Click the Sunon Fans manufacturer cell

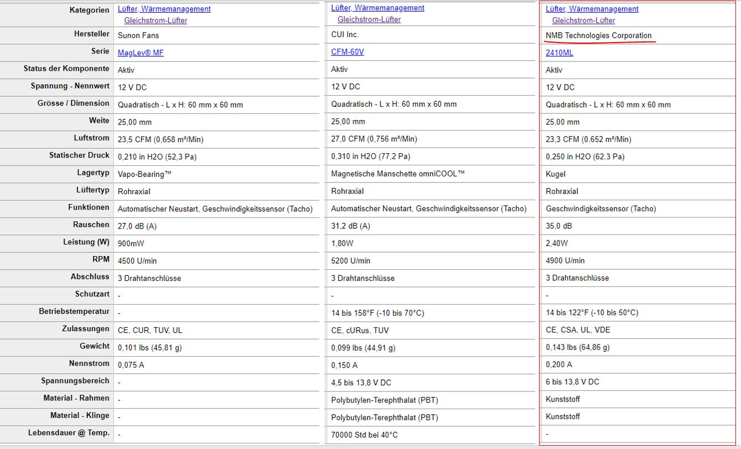pyautogui.click(x=138, y=35)
